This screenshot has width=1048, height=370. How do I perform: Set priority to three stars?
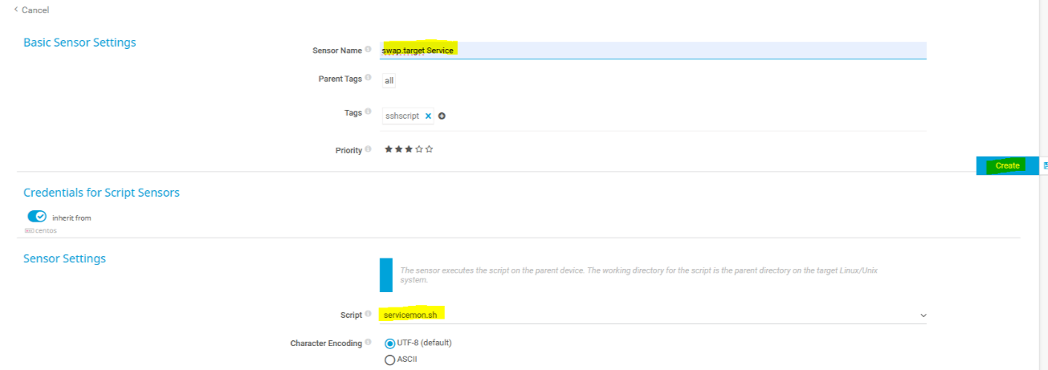point(409,149)
